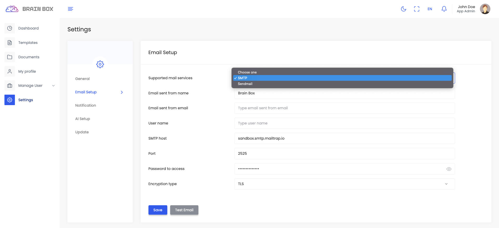
Task: Click the Brain Box logo
Action: 29,9
